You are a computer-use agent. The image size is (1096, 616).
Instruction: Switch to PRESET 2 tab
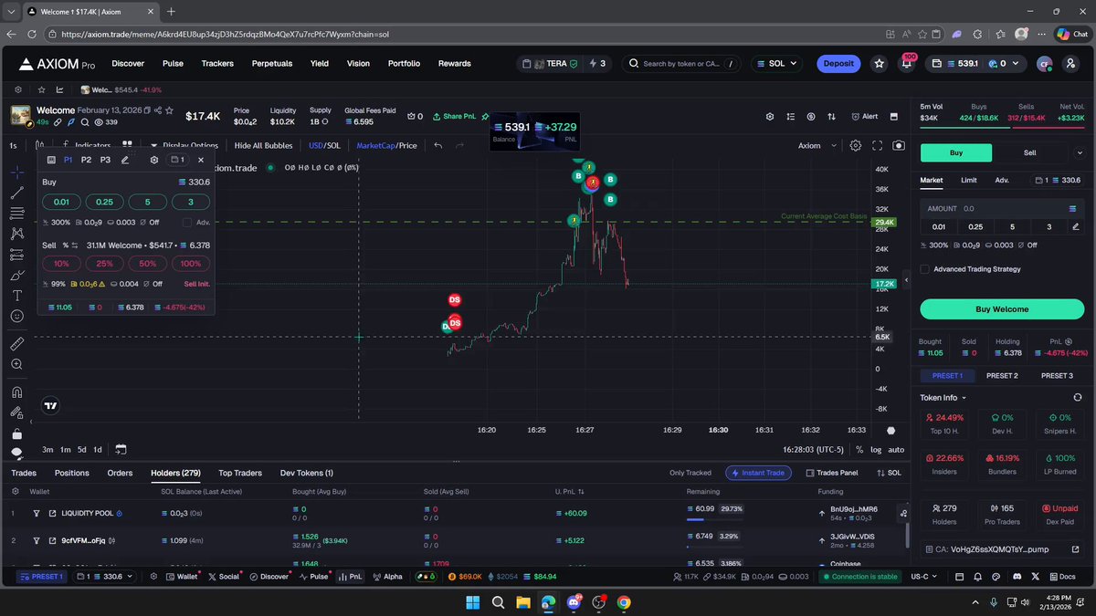click(x=1002, y=375)
